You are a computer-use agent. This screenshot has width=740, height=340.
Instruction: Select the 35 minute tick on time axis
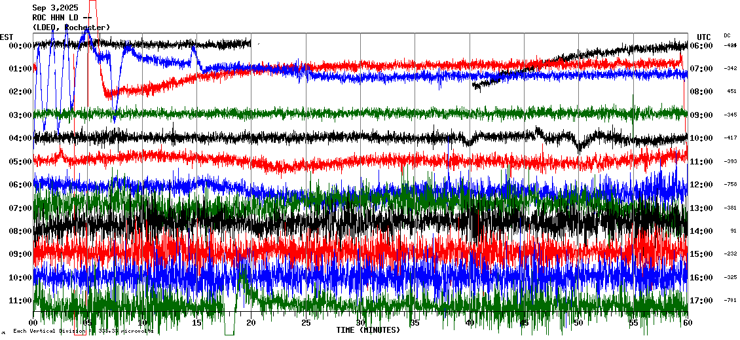point(415,324)
